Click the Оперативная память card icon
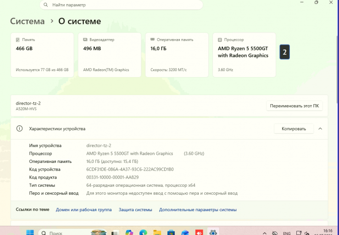Image resolution: width=339 pixels, height=235 pixels. pos(152,39)
